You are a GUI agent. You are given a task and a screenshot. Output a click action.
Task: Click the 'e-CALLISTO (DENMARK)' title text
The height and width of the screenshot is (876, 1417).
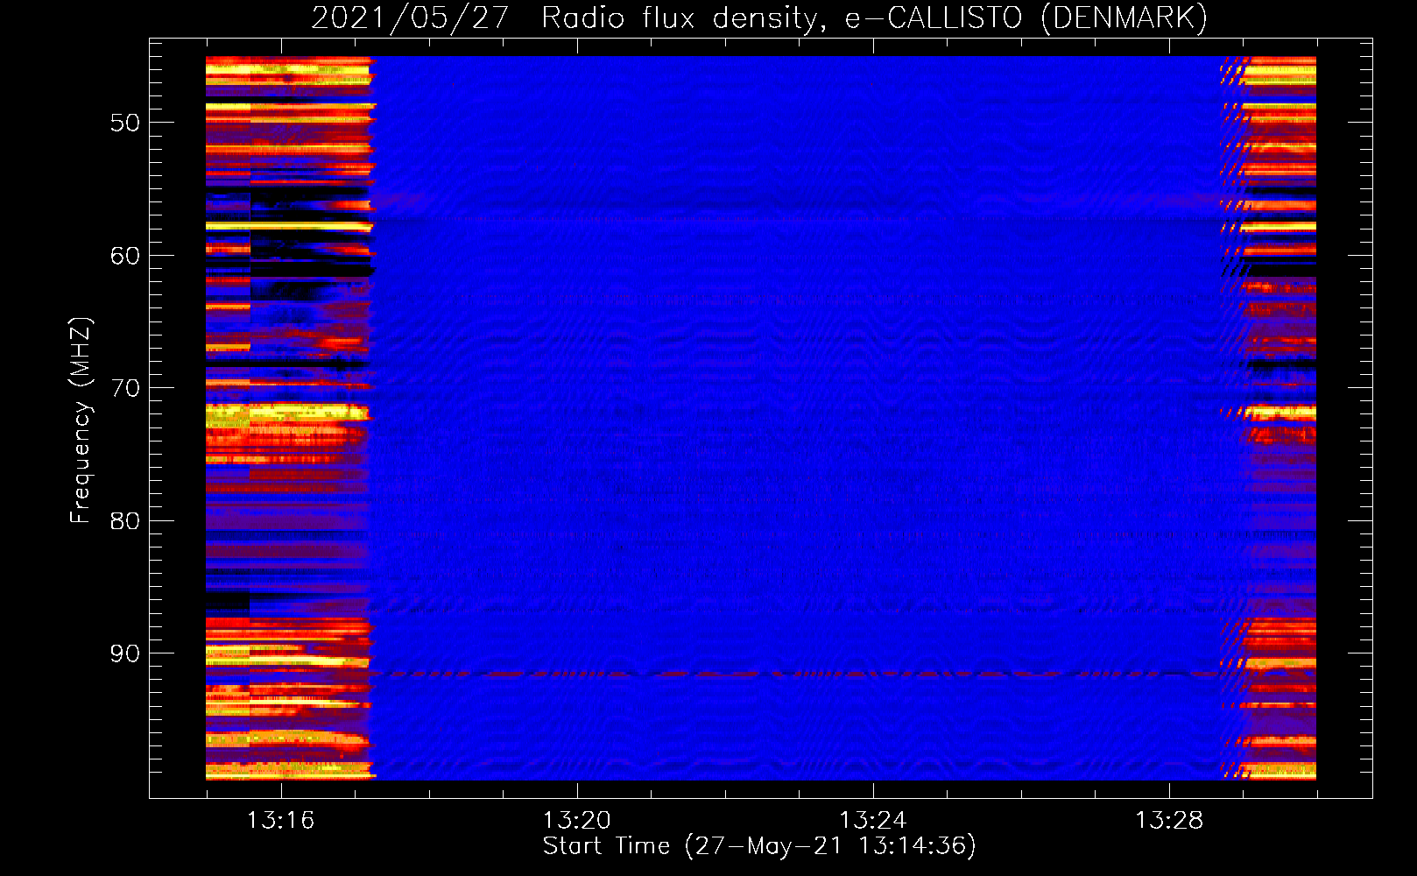1026,18
